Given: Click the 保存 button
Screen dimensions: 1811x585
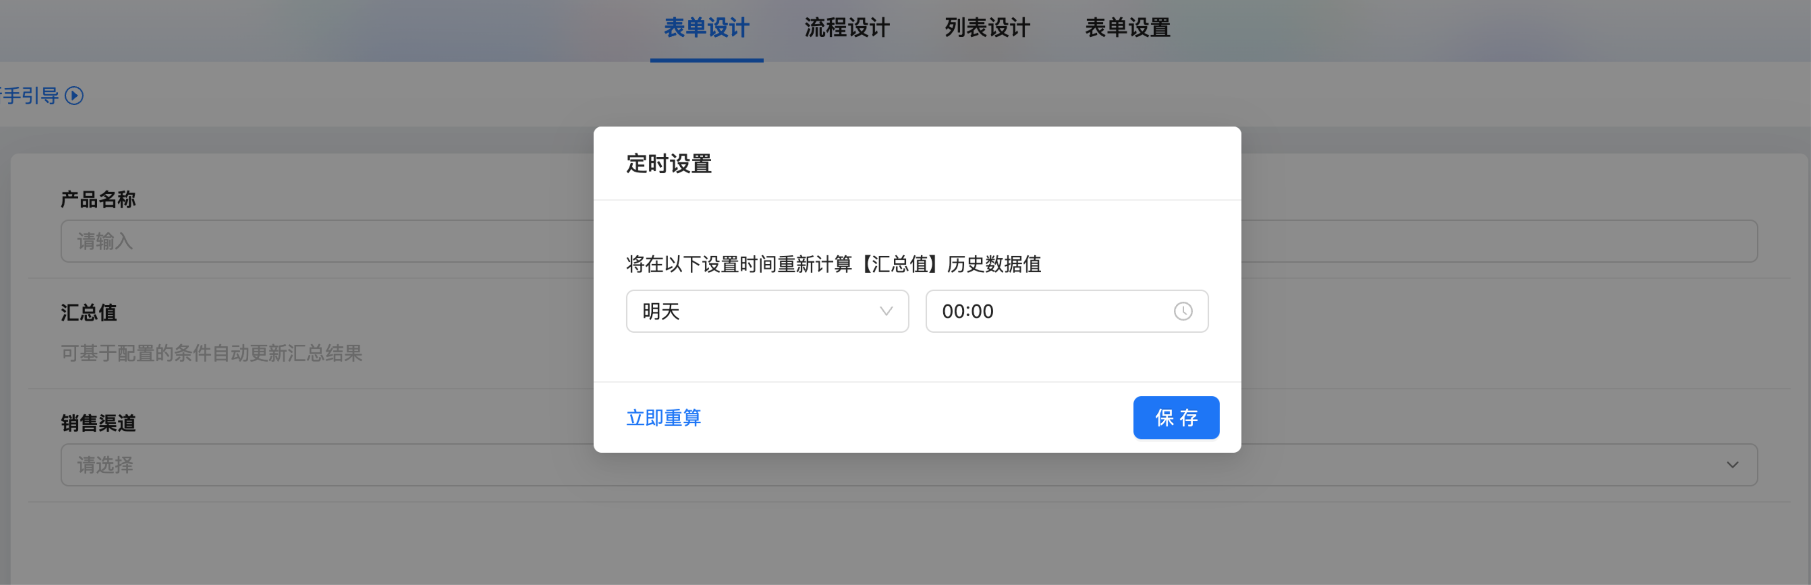Looking at the screenshot, I should click(x=1176, y=418).
